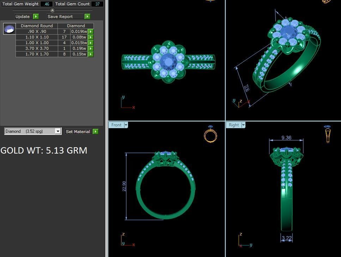341x257 pixels.
Task: Click the Total Gem Weight value field
Action: tap(47, 4)
